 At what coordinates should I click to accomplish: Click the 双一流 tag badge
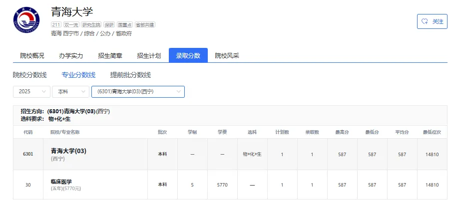(71, 25)
